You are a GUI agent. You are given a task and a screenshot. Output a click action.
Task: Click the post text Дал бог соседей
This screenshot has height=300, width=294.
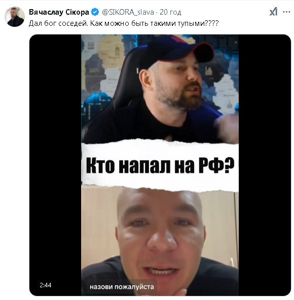pyautogui.click(x=59, y=23)
